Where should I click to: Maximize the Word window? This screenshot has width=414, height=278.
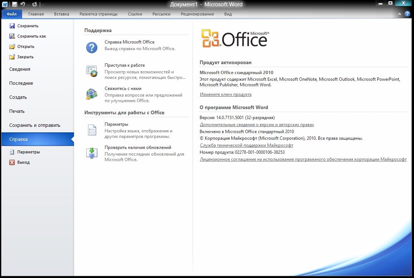(x=390, y=3)
